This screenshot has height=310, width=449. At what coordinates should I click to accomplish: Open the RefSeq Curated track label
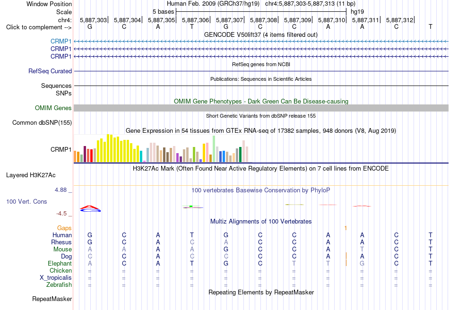point(50,71)
